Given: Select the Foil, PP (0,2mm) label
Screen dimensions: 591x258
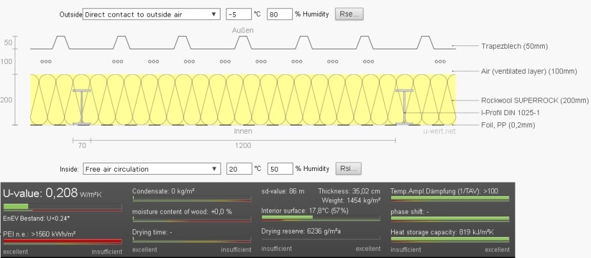Looking at the screenshot, I should (508, 125).
